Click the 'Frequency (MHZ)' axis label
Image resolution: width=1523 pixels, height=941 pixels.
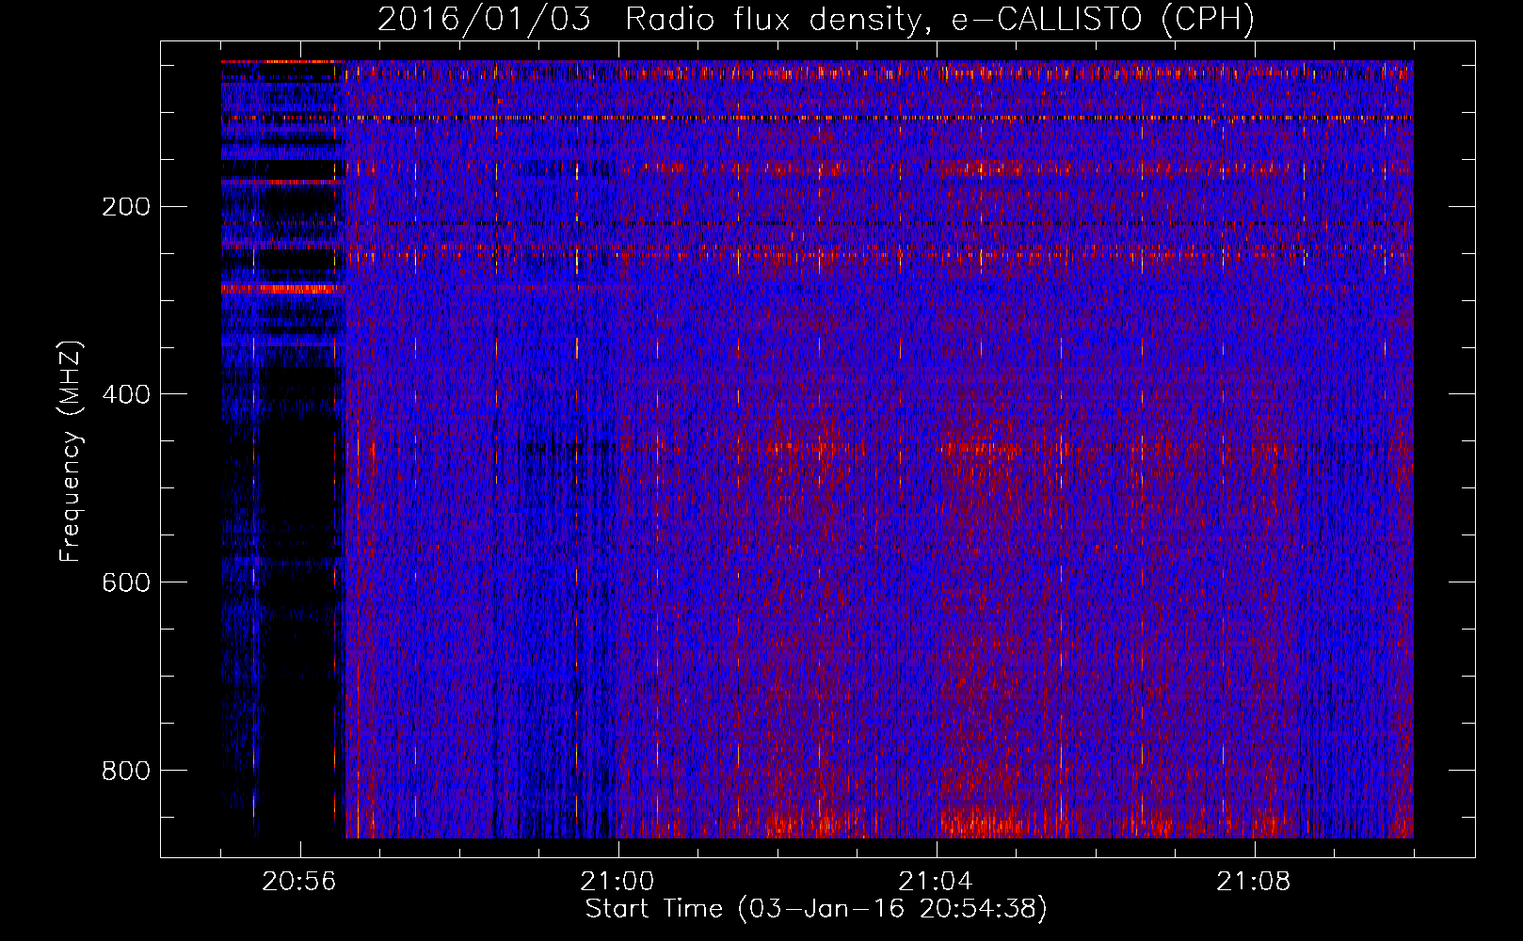71,452
